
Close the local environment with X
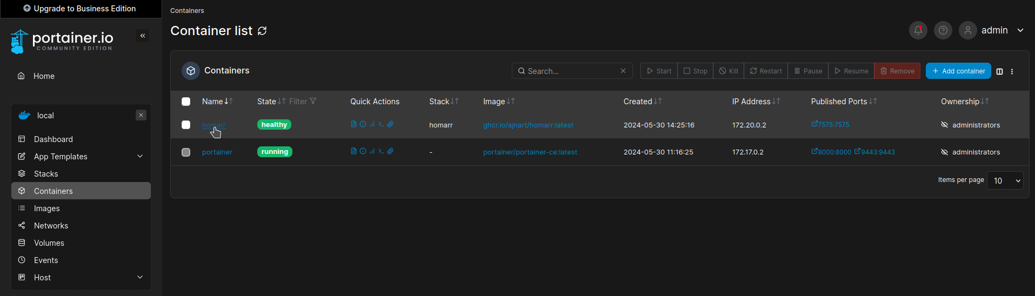click(x=141, y=115)
